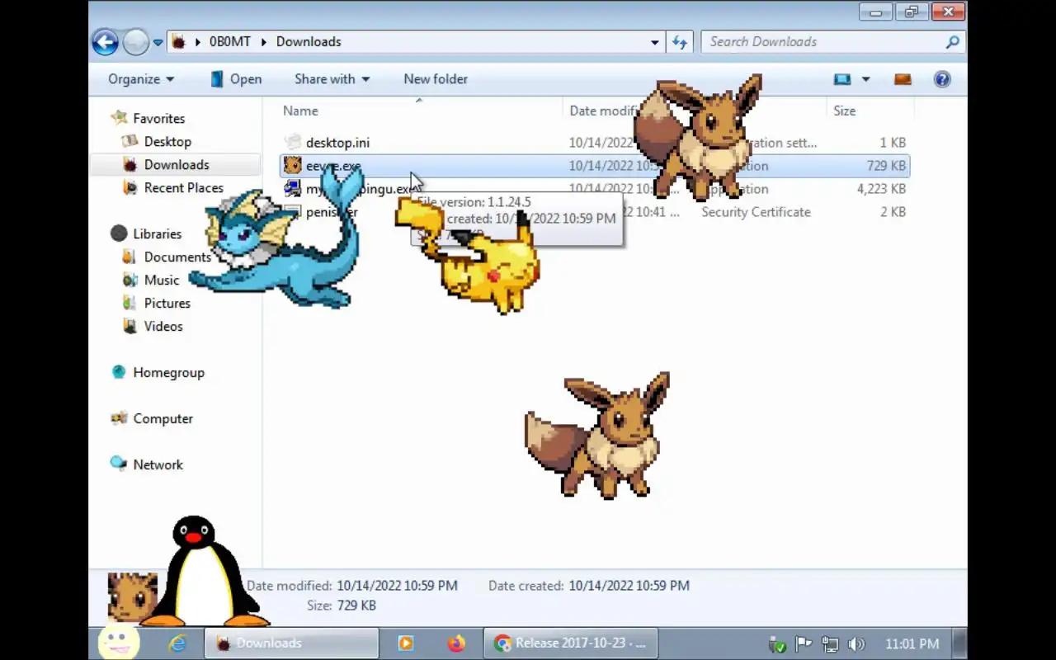
Task: Change your view icon button
Action: [x=842, y=79]
